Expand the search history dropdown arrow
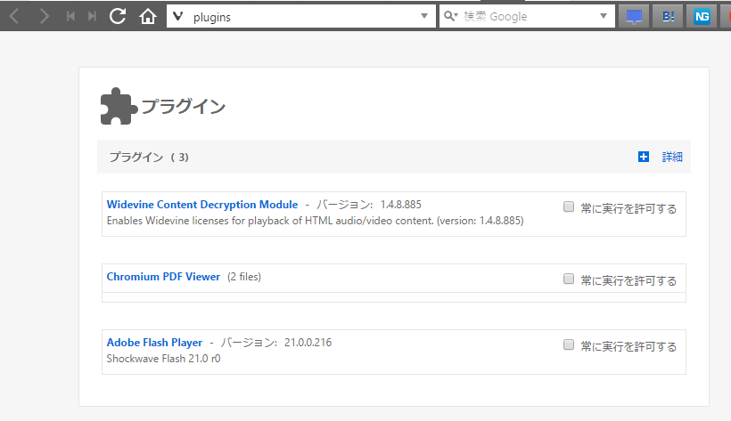This screenshot has height=421, width=731. pos(604,16)
